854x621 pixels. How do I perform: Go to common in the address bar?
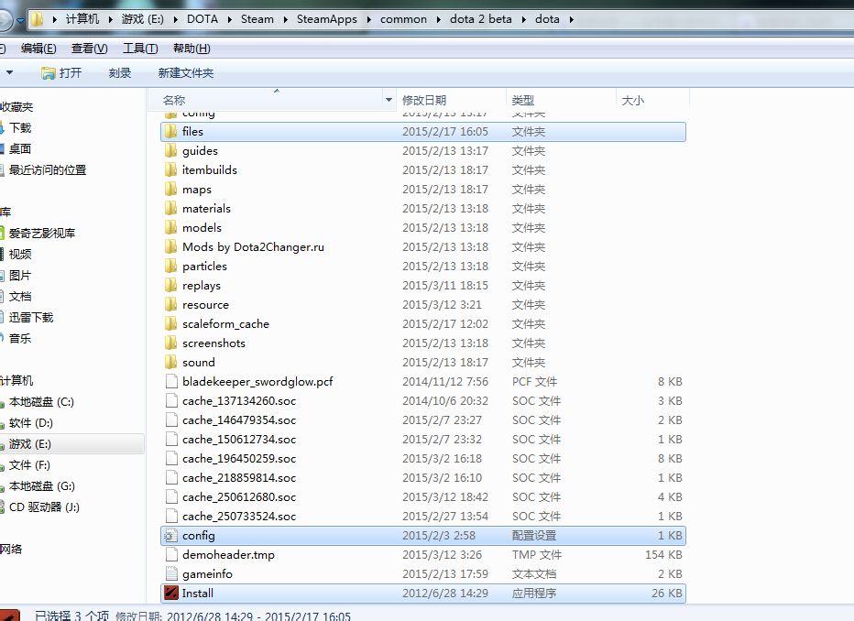(403, 19)
